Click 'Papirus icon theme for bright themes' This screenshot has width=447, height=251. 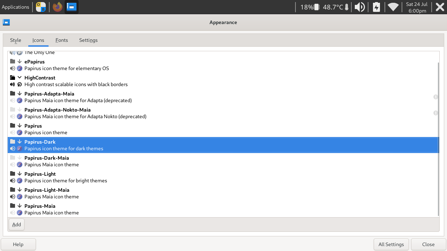[66, 181]
